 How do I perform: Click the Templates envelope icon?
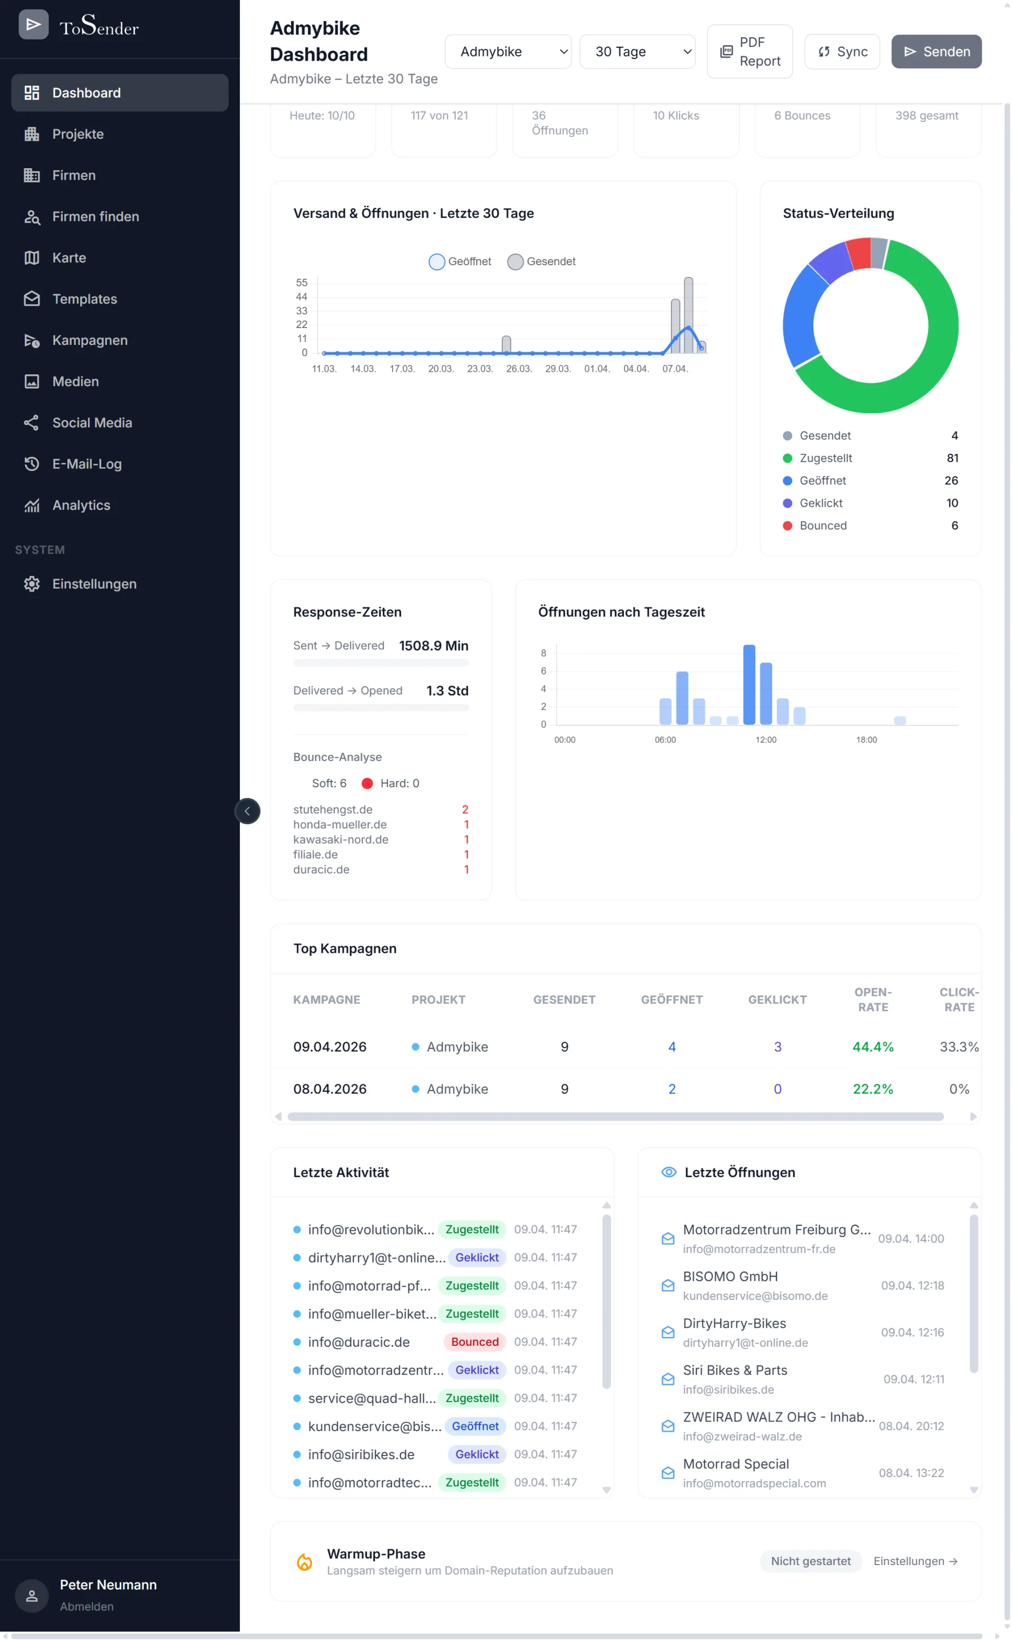[32, 300]
